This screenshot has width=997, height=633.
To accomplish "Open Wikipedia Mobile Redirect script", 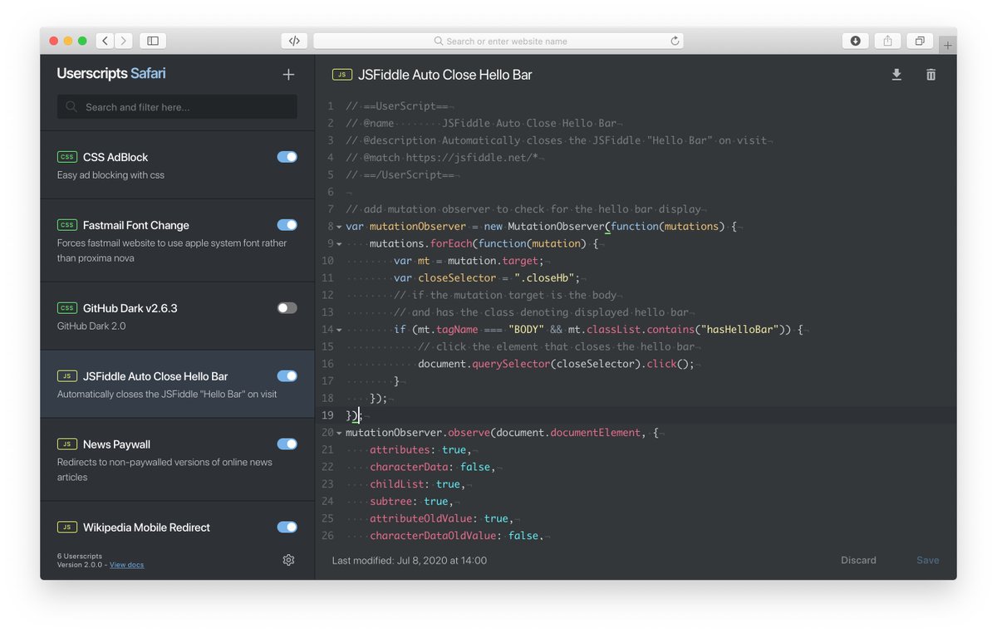I will point(177,523).
